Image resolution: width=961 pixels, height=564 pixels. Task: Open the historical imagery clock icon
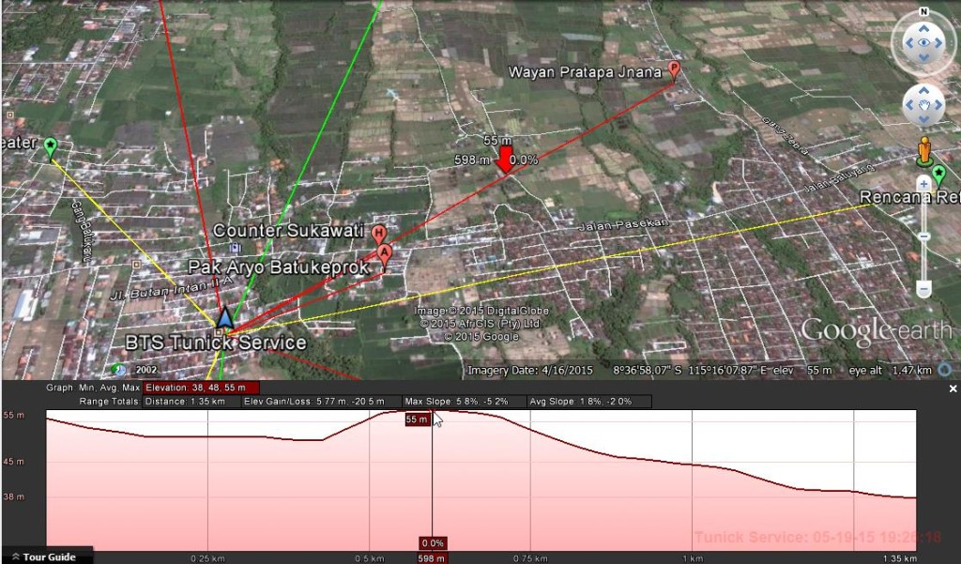tap(118, 370)
